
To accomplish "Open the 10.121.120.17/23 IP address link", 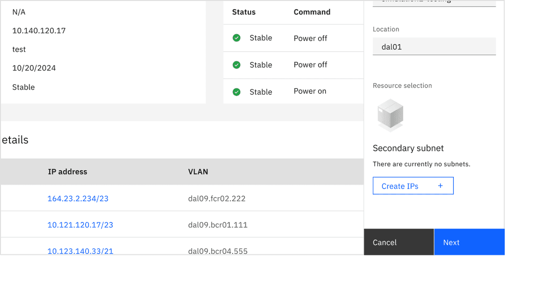I will (80, 225).
